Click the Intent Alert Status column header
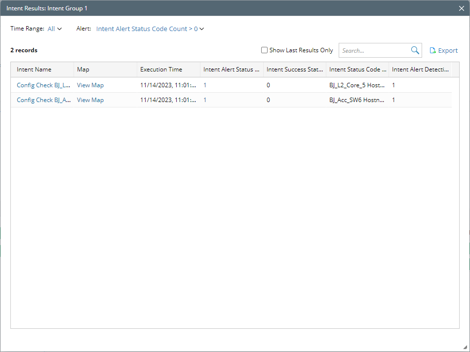The width and height of the screenshot is (470, 352). click(x=231, y=70)
